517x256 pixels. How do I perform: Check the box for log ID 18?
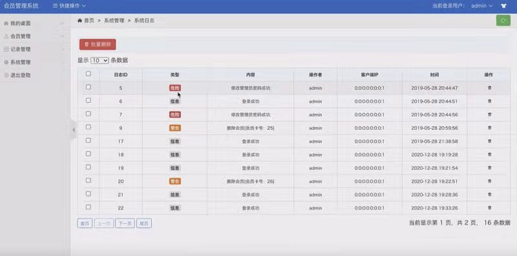point(89,154)
